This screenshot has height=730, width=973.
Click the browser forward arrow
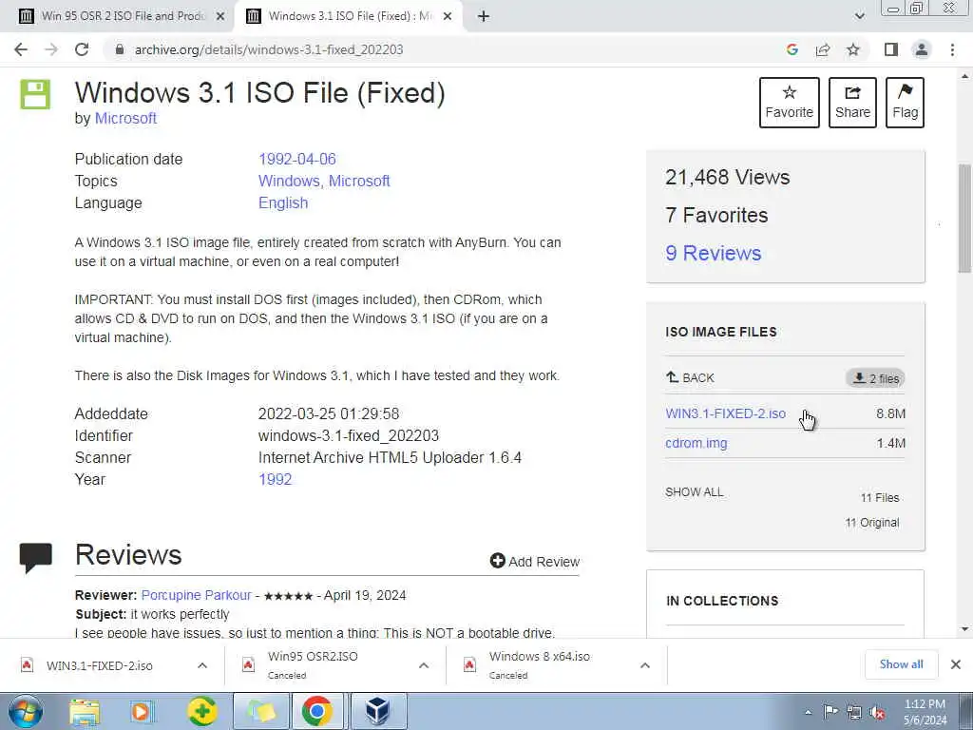click(x=51, y=49)
